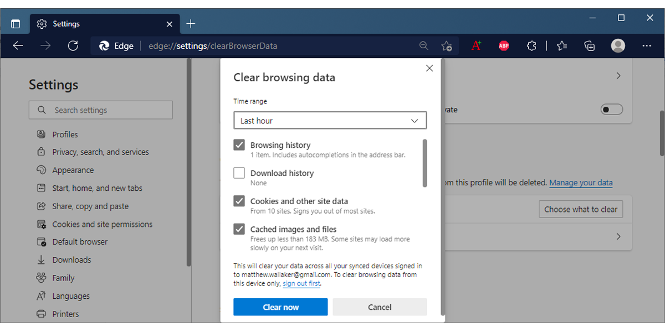The image size is (665, 332).
Task: Click the Clear now button
Action: click(280, 307)
